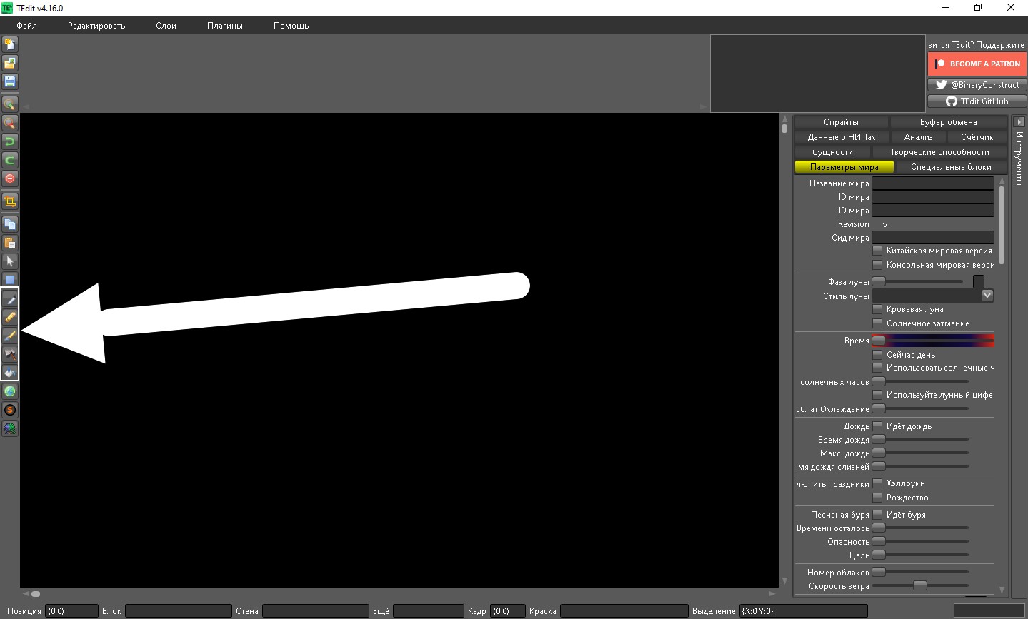This screenshot has height=619, width=1028.
Task: Click the canvas horizontal scrollbar thumb
Action: (x=36, y=594)
